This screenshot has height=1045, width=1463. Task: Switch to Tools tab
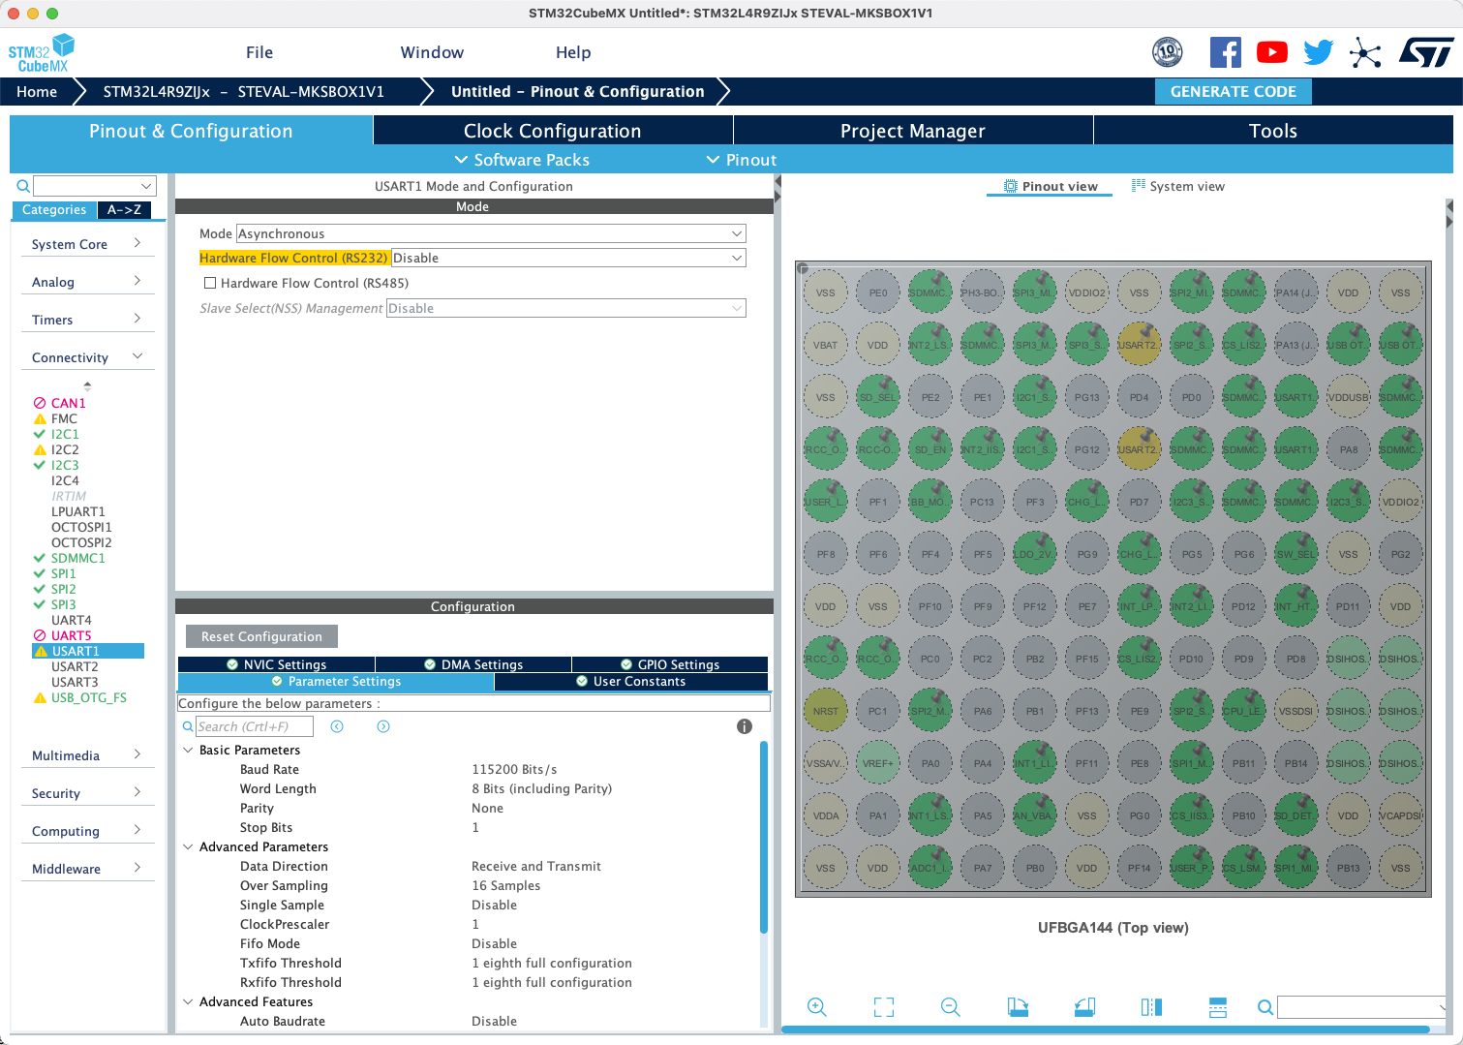click(1273, 131)
